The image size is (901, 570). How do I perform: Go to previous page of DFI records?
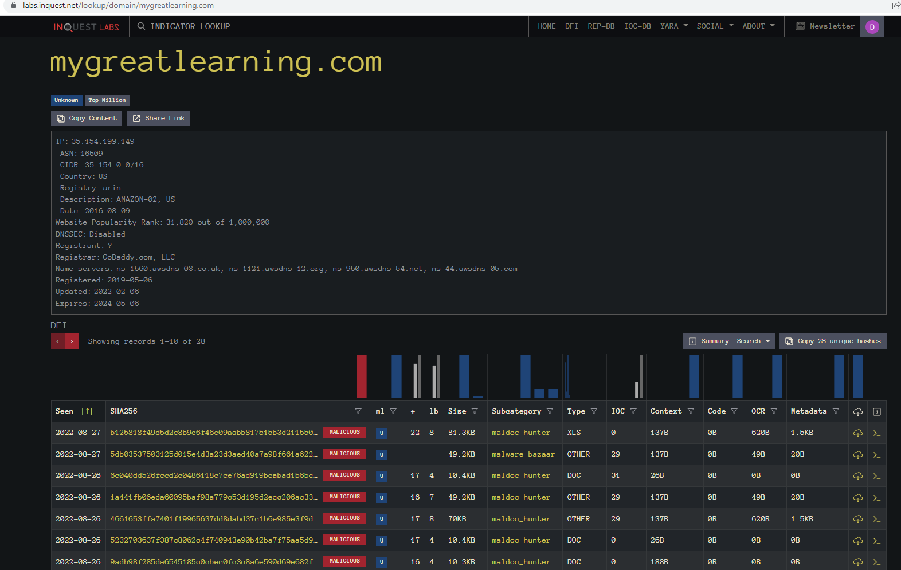tap(58, 341)
